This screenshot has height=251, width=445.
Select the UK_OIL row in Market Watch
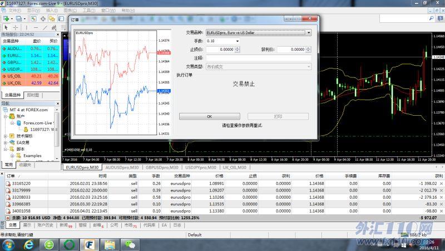31,83
